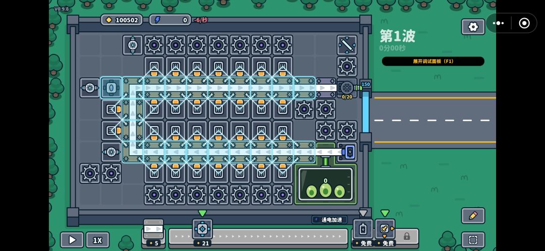
Task: Pick the conveyor belt card costing 5
Action: click(x=153, y=232)
